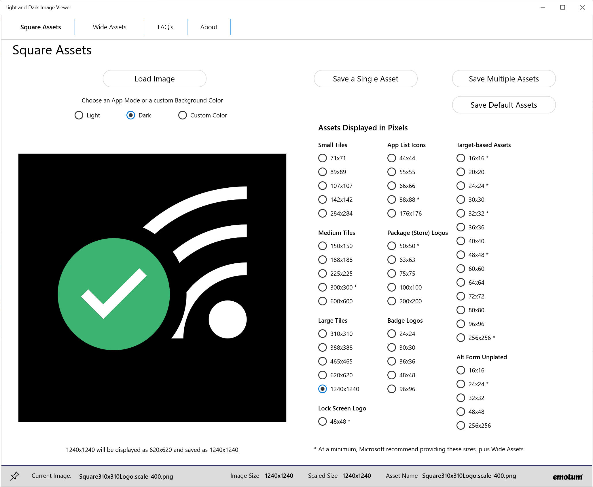The width and height of the screenshot is (593, 487).
Task: Select App List Icons 176x176
Action: click(x=404, y=213)
